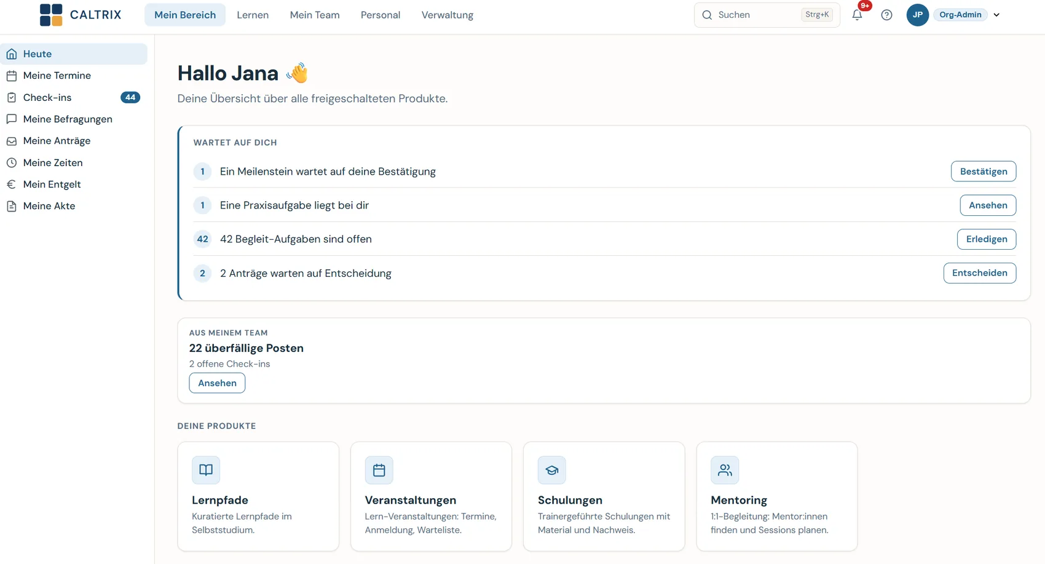
Task: Click the graduation cap icon on Schulungen card
Action: (552, 470)
